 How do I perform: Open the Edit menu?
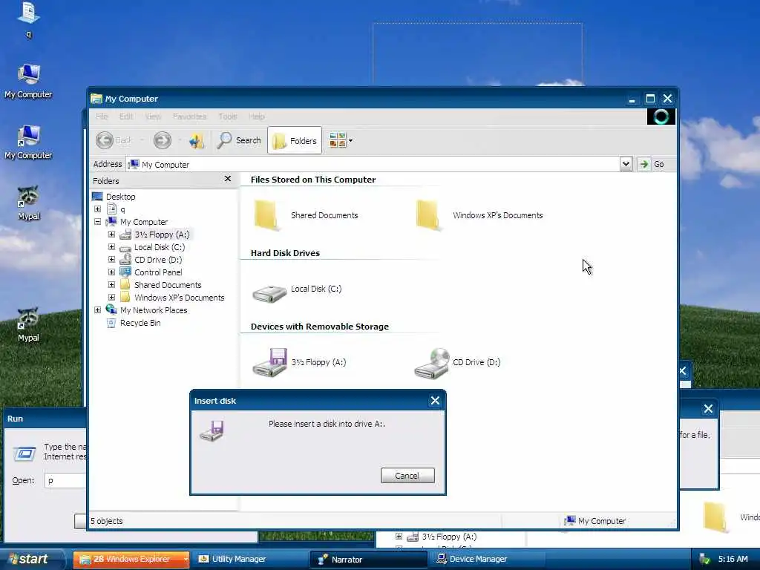tap(126, 117)
